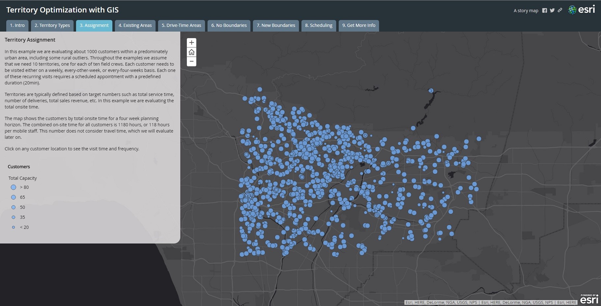Open the Get More Info tab
Image resolution: width=601 pixels, height=306 pixels.
(x=358, y=26)
